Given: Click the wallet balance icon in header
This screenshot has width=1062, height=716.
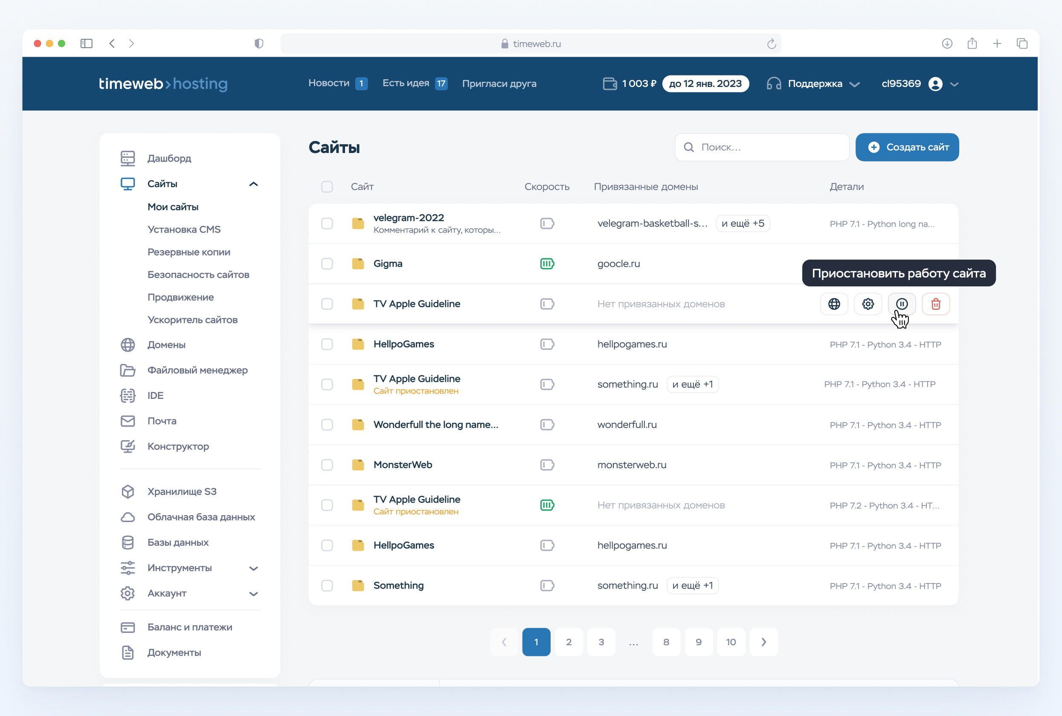Looking at the screenshot, I should pos(609,84).
